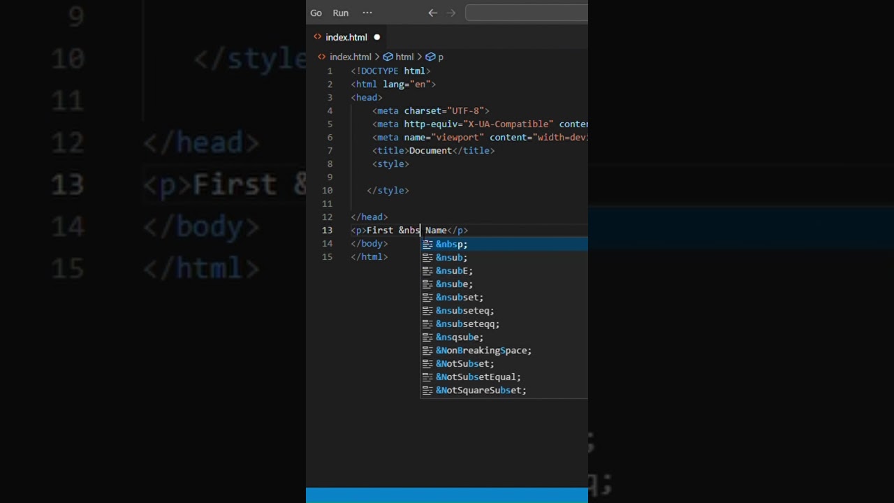Click the closing </style> tag line
This screenshot has height=503, width=894.
(388, 190)
